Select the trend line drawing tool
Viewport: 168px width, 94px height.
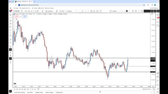point(10,18)
